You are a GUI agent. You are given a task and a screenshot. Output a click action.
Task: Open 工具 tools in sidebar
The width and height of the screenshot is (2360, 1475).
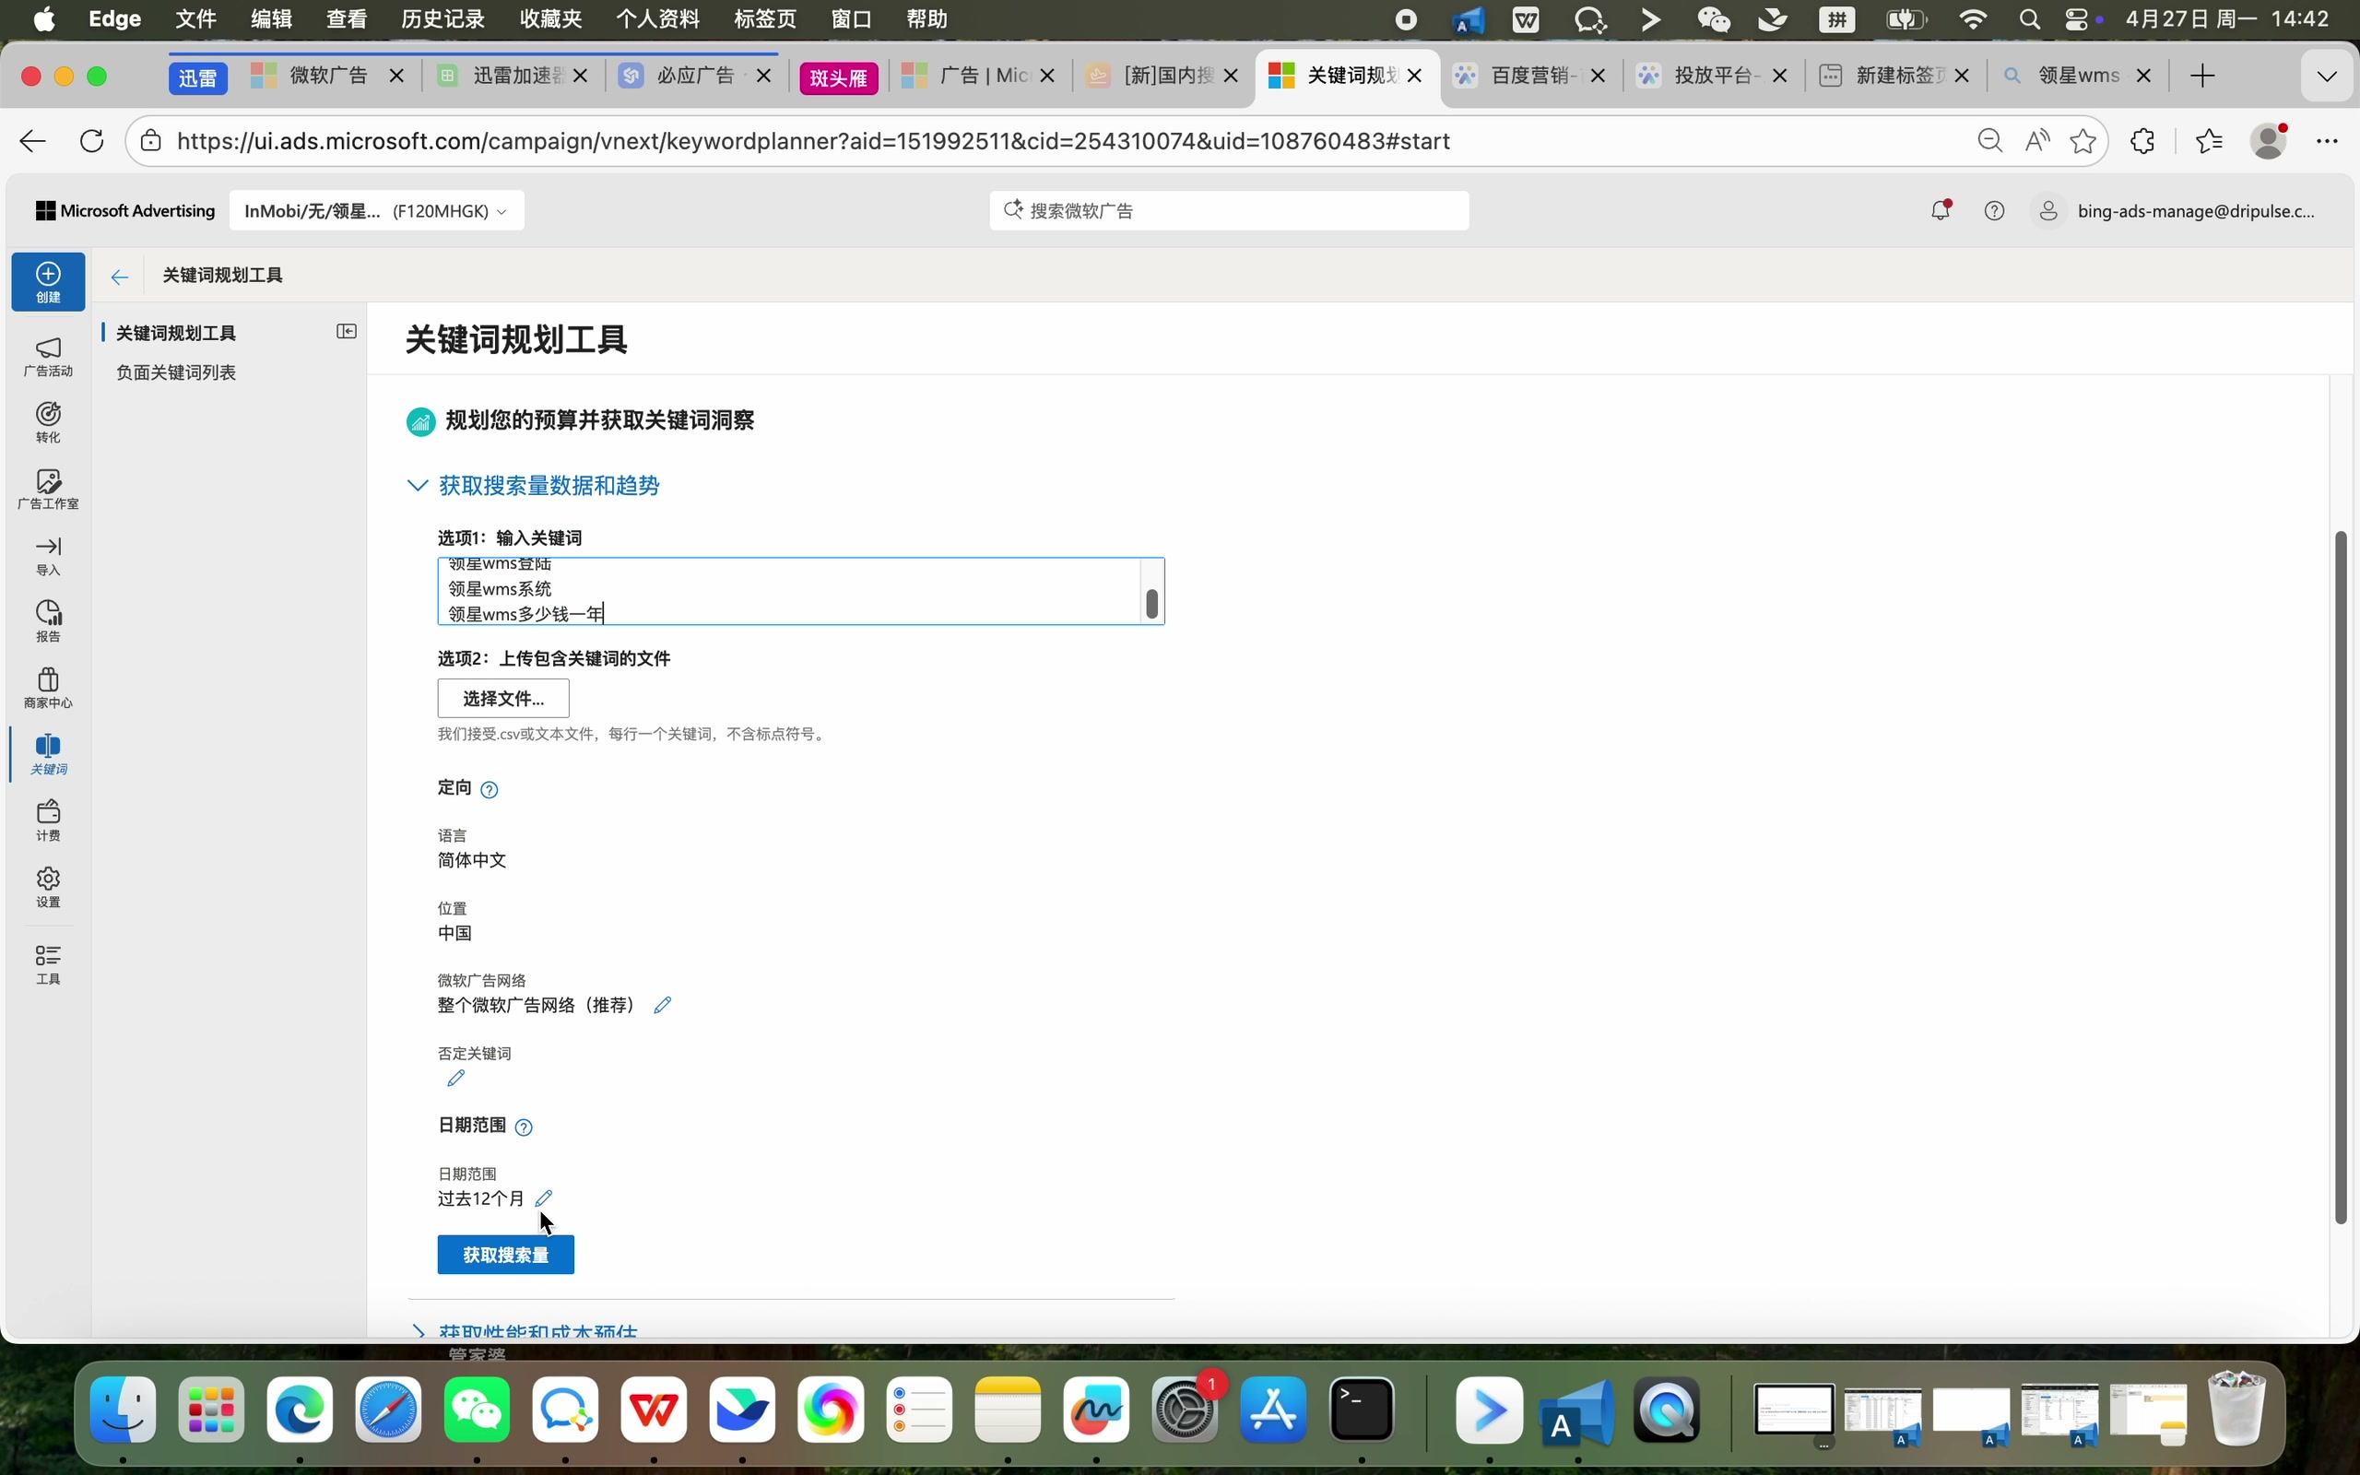(48, 964)
